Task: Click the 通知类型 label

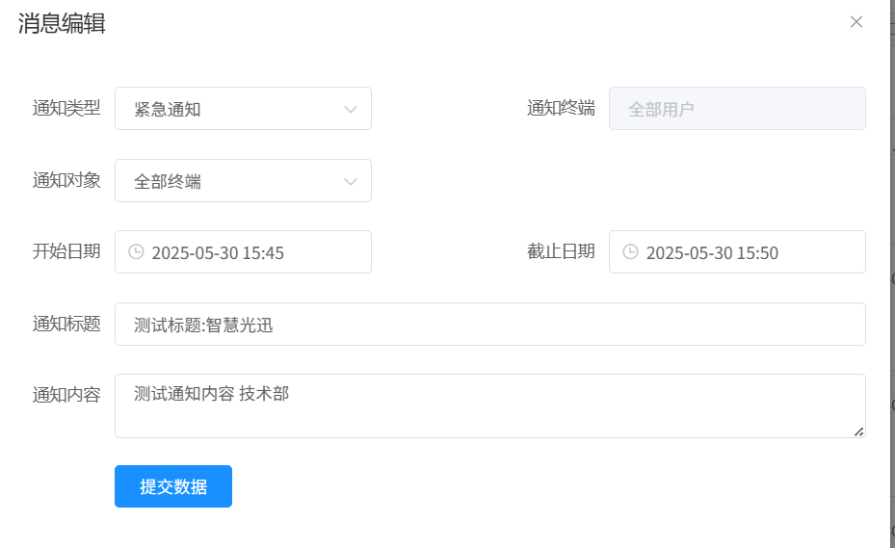Action: click(x=66, y=108)
